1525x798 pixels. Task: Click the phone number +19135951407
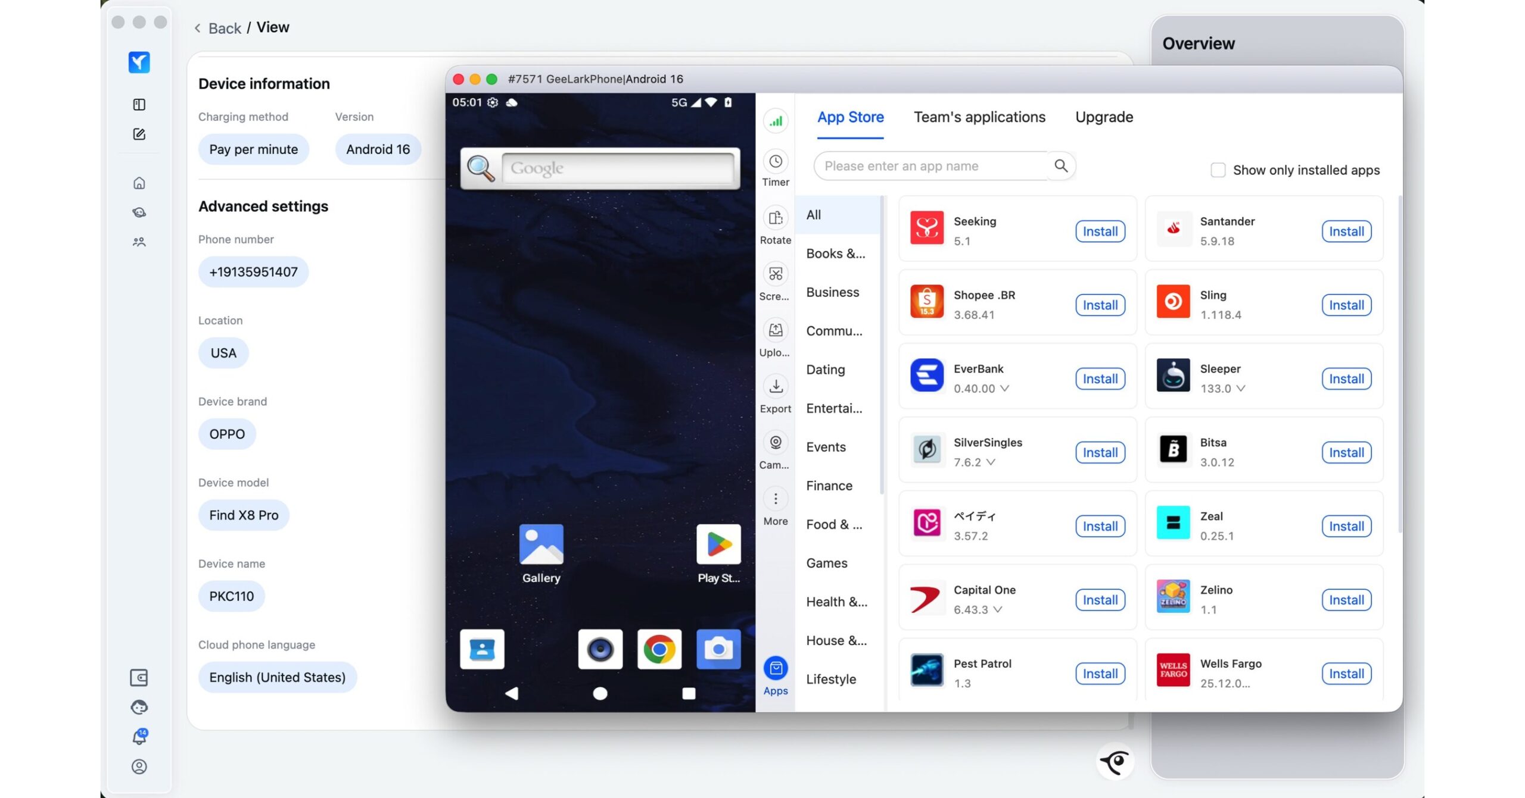253,272
